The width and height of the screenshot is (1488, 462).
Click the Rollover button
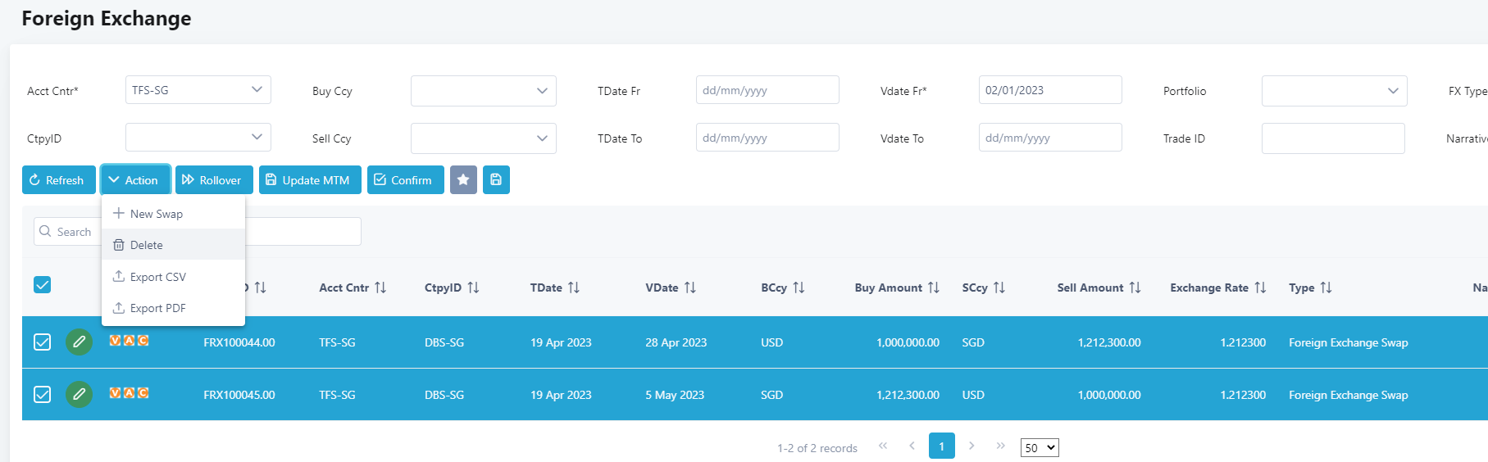pos(214,180)
